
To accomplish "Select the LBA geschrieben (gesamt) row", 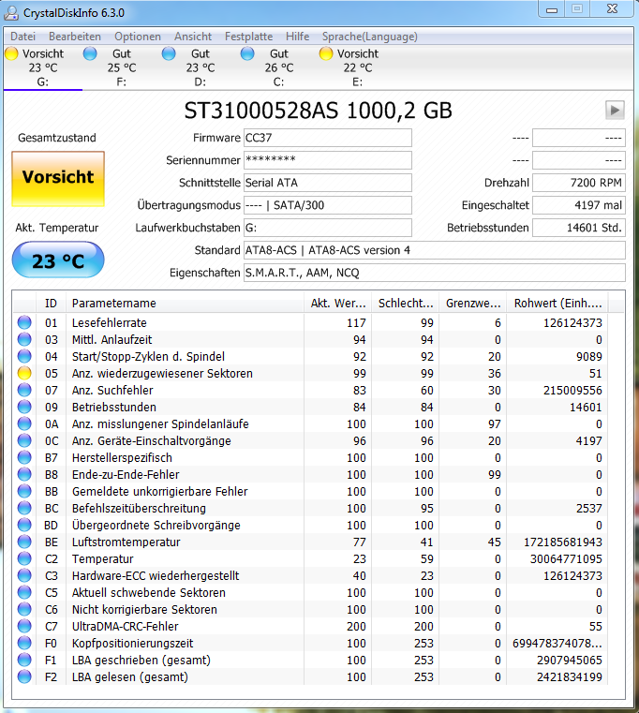I will pyautogui.click(x=310, y=660).
